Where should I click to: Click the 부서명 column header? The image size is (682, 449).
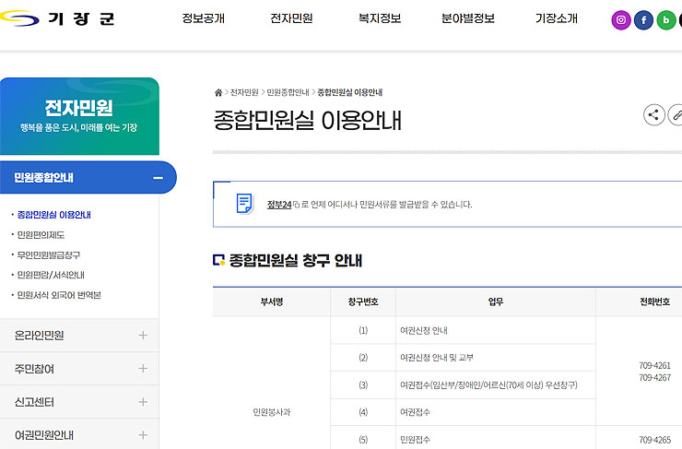coord(272,301)
